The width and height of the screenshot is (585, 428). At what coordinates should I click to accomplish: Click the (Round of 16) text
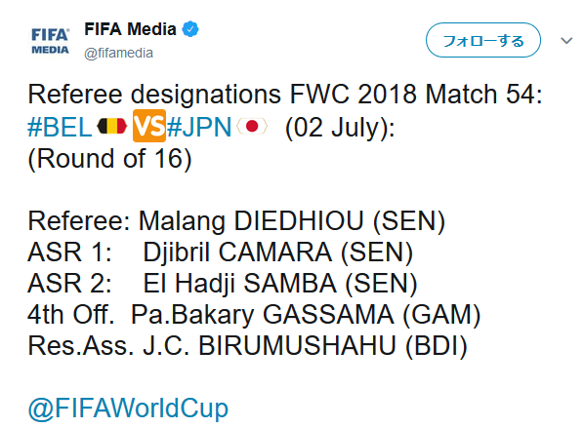(x=109, y=159)
